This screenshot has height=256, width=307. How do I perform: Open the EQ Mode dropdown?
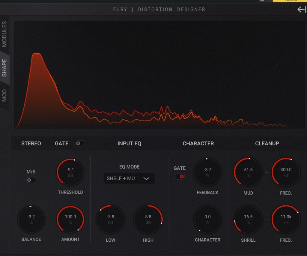click(129, 179)
